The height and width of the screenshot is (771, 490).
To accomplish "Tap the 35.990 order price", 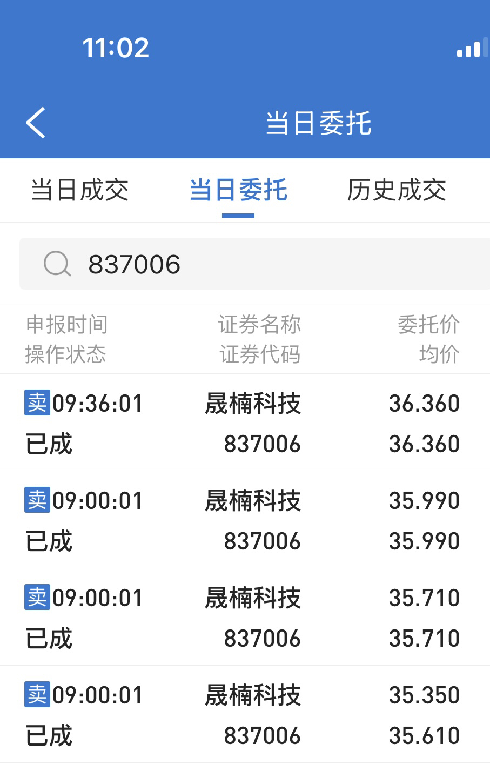I will (x=424, y=501).
